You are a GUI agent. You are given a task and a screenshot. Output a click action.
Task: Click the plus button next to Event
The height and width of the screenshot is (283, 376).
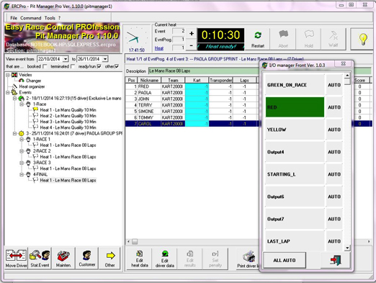[192, 34]
